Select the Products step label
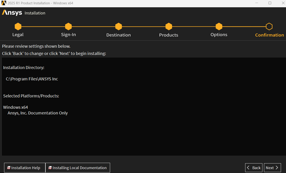This screenshot has width=286, height=173. (169, 35)
